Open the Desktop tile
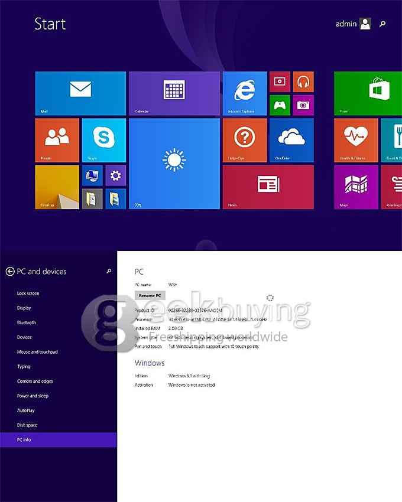The width and height of the screenshot is (402, 502). click(x=57, y=187)
